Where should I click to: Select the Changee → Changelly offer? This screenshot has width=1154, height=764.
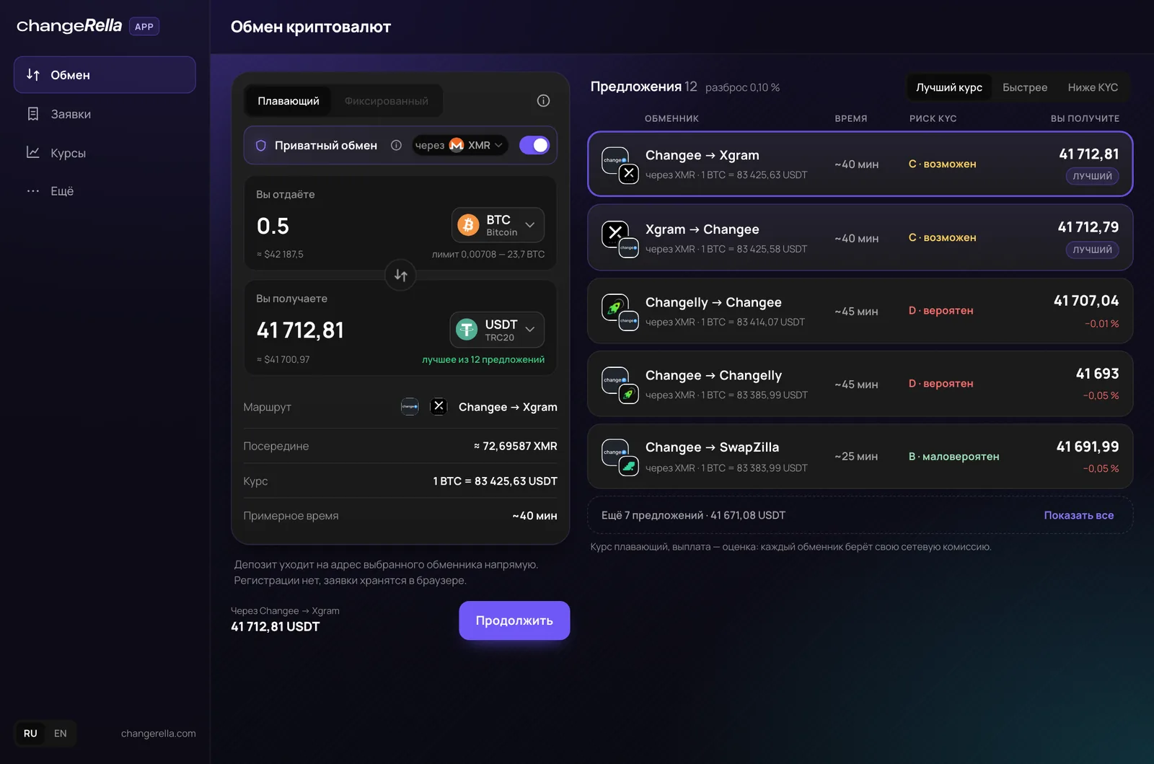(860, 384)
